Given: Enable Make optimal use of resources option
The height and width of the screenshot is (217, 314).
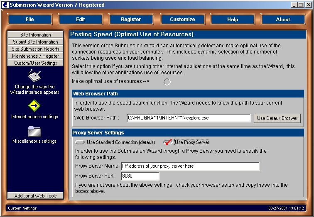Looking at the screenshot, I should tap(167, 82).
